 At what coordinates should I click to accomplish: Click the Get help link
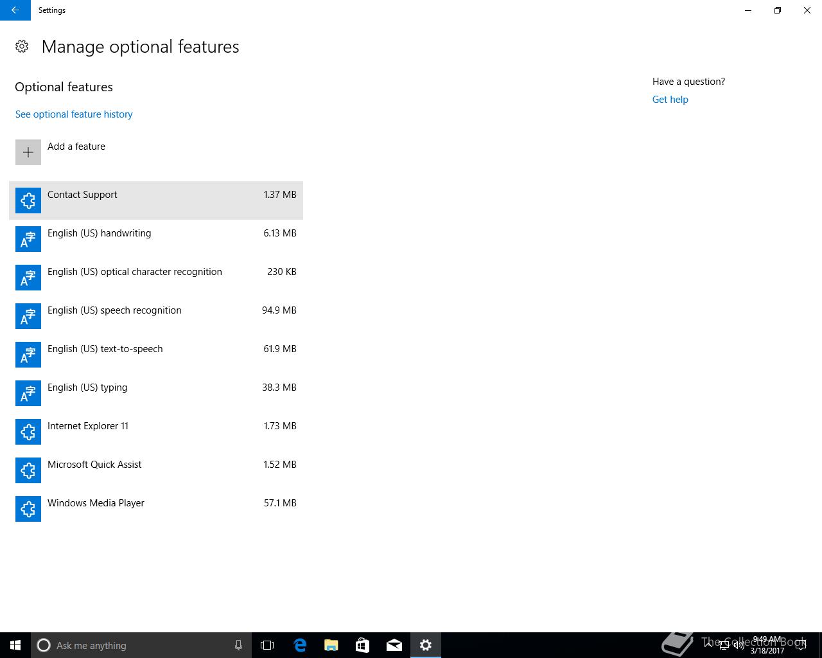pos(670,100)
